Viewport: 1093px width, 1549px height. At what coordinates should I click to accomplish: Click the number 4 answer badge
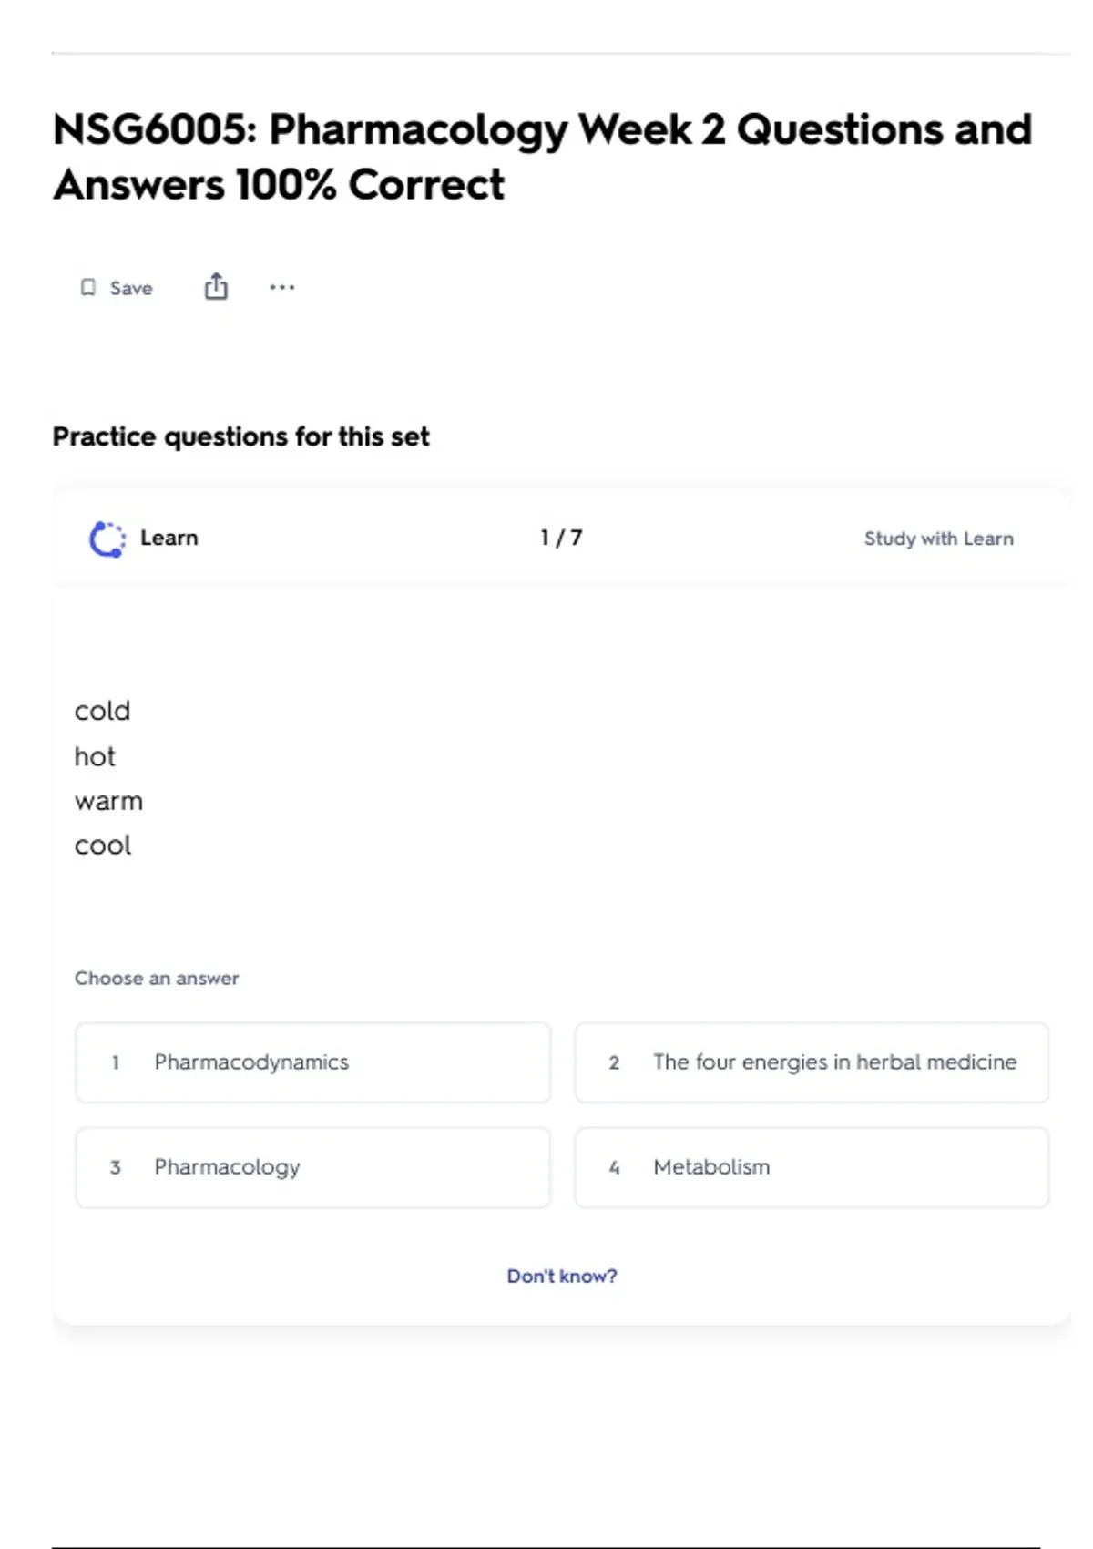click(x=614, y=1167)
